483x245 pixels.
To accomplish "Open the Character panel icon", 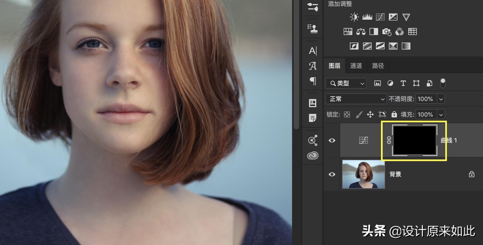I will point(312,51).
